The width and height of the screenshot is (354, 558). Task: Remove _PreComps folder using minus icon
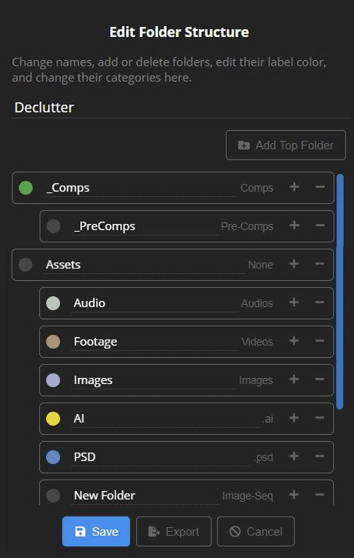pyautogui.click(x=320, y=226)
